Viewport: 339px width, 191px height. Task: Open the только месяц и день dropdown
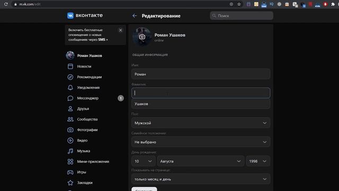pos(201,179)
